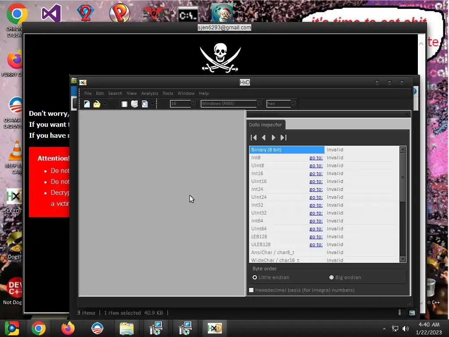This screenshot has width=449, height=337.
Task: Click the volume speaker tray icon
Action: (406, 329)
